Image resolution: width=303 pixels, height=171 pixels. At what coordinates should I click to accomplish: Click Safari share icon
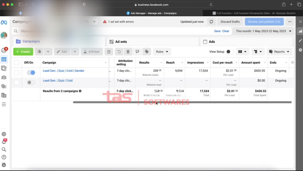[284, 5]
